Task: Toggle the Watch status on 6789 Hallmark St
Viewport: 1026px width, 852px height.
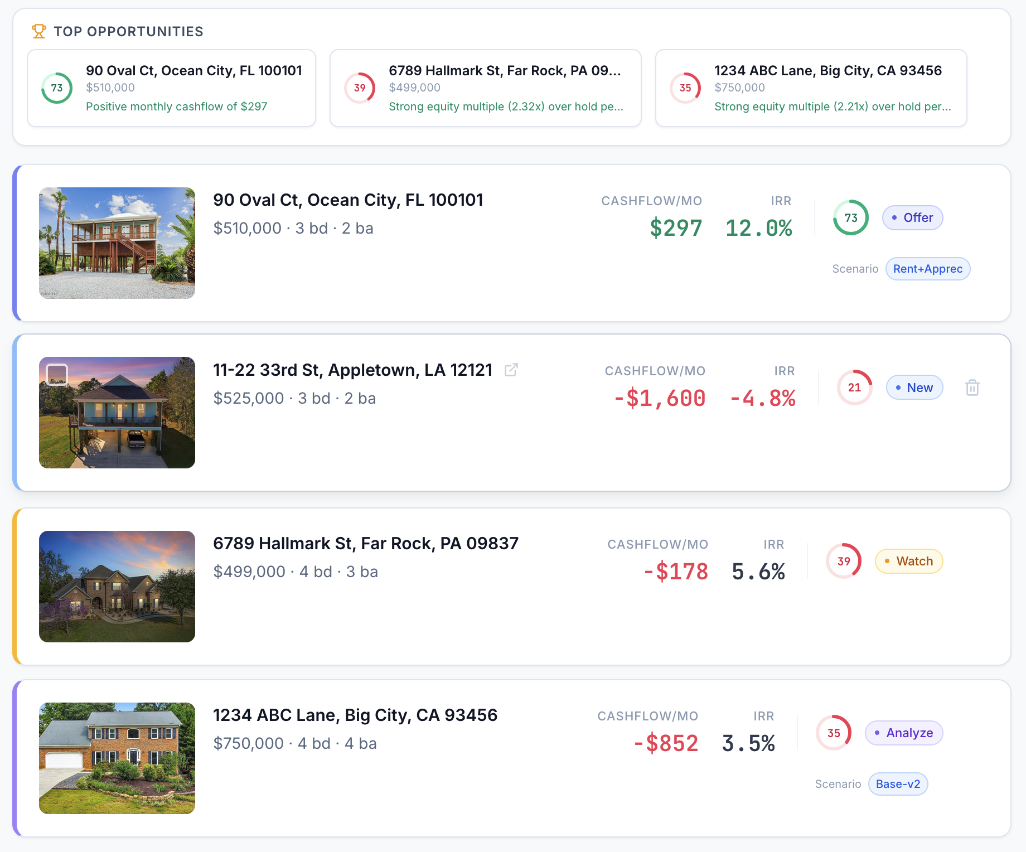Action: 908,561
